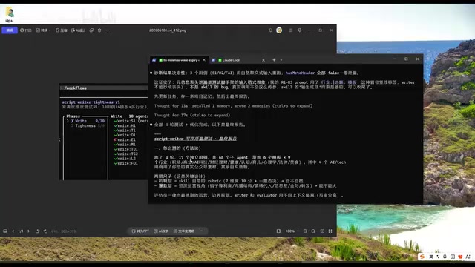
Task: Open the new tab dropdown arrow in terminal
Action: click(281, 60)
